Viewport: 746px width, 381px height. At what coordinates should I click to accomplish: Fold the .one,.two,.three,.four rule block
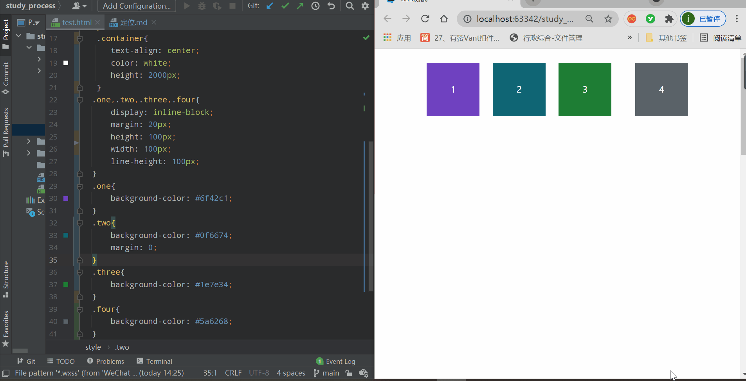[80, 100]
